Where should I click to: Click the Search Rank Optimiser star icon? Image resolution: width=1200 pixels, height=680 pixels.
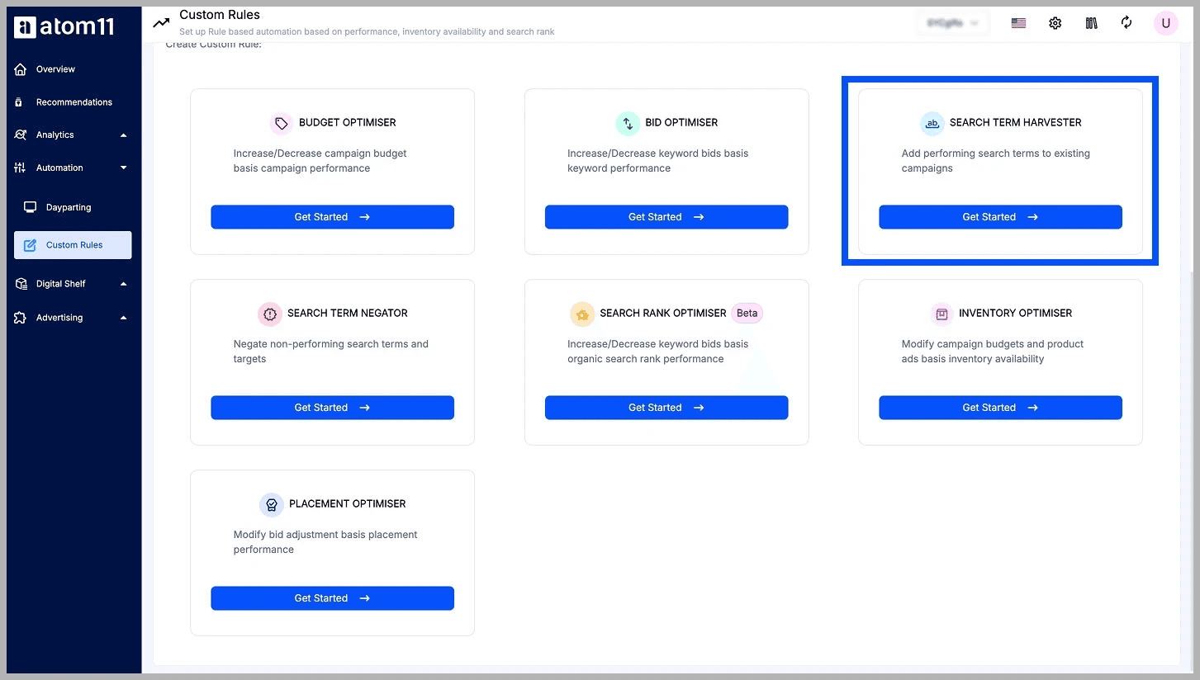pyautogui.click(x=582, y=314)
